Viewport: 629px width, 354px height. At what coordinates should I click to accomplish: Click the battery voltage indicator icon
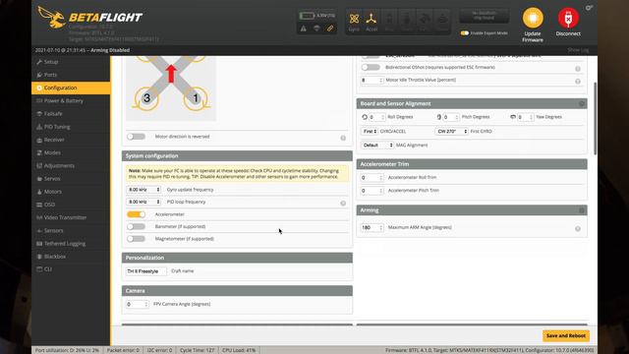click(307, 16)
